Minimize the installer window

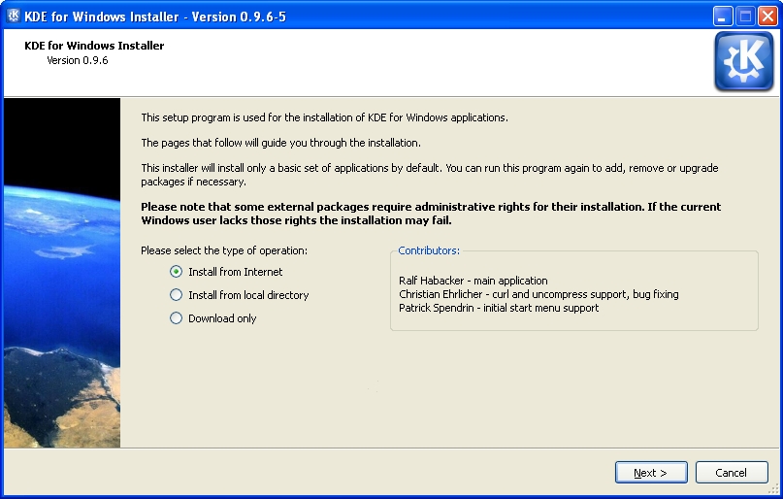click(722, 17)
